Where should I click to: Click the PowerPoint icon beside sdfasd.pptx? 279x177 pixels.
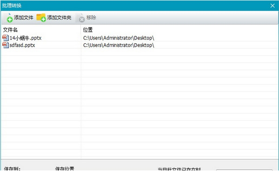coord(6,45)
